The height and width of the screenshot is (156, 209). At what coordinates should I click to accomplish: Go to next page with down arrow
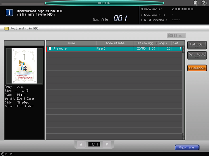(x=107, y=144)
